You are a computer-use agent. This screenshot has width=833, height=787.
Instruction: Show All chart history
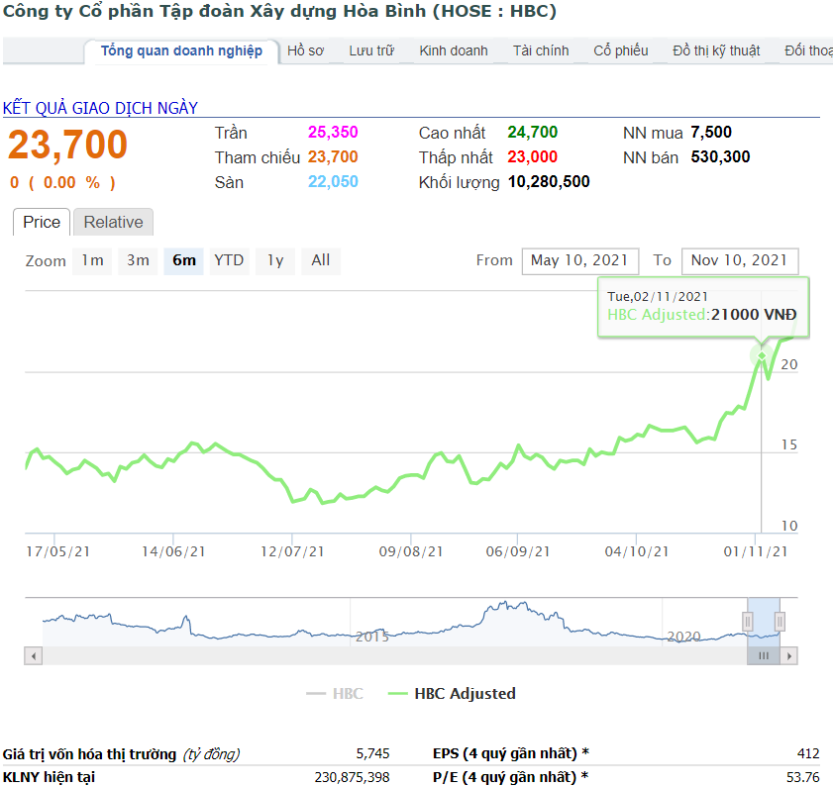click(x=321, y=260)
